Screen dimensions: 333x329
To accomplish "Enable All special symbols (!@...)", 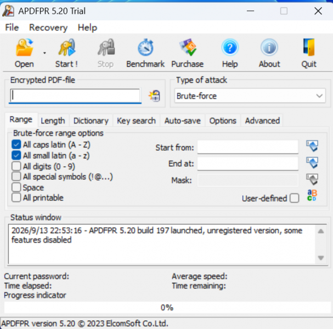I will [16, 177].
